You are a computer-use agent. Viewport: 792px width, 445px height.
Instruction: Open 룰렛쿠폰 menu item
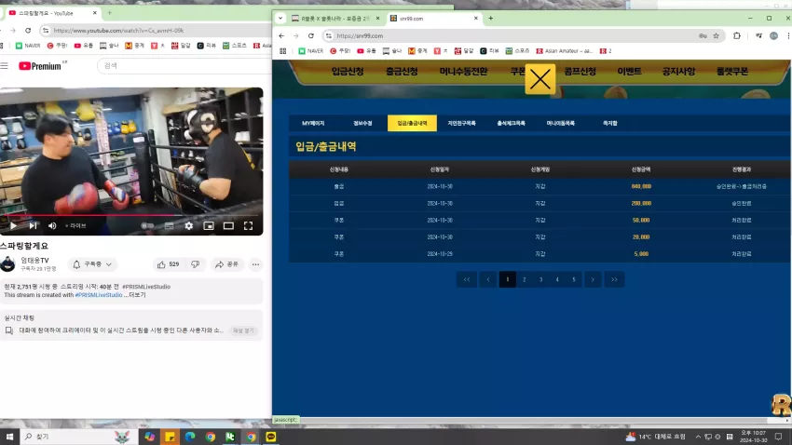pyautogui.click(x=731, y=71)
